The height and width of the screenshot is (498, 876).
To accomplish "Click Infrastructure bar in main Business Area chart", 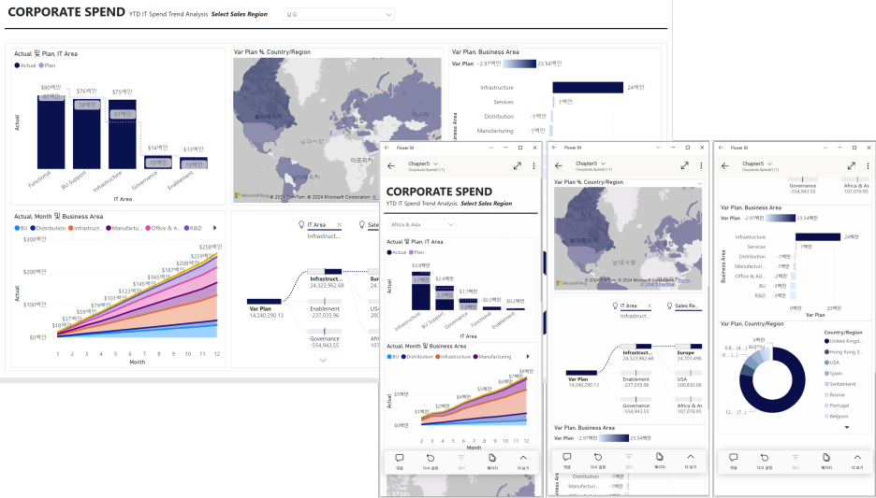I will click(588, 88).
